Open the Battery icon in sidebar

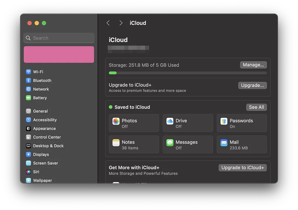pyautogui.click(x=29, y=98)
